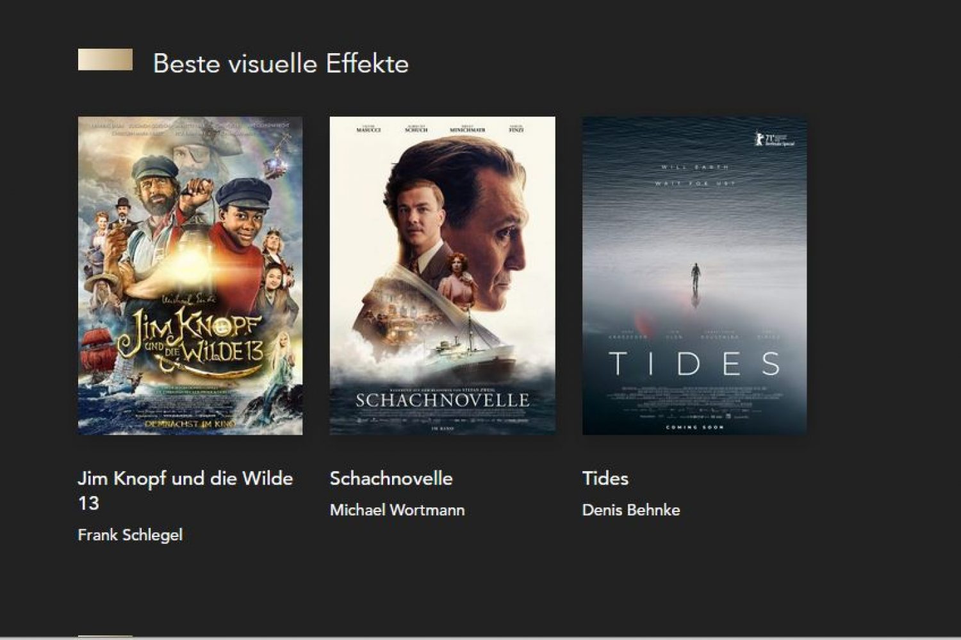Click the large TIDES lettering on the poster
The image size is (961, 640).
(x=694, y=364)
